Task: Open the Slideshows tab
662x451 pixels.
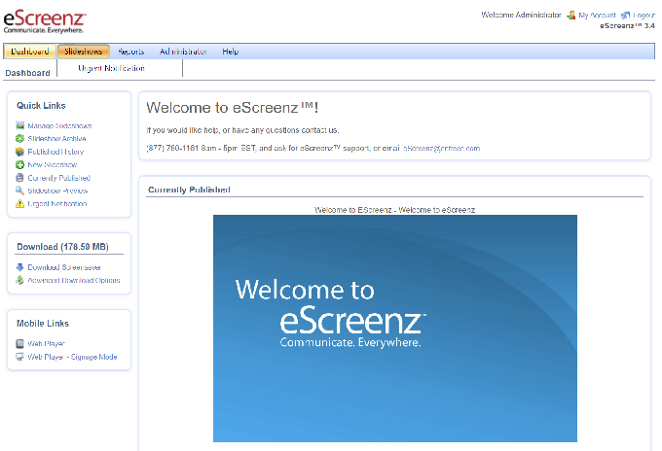Action: click(84, 52)
